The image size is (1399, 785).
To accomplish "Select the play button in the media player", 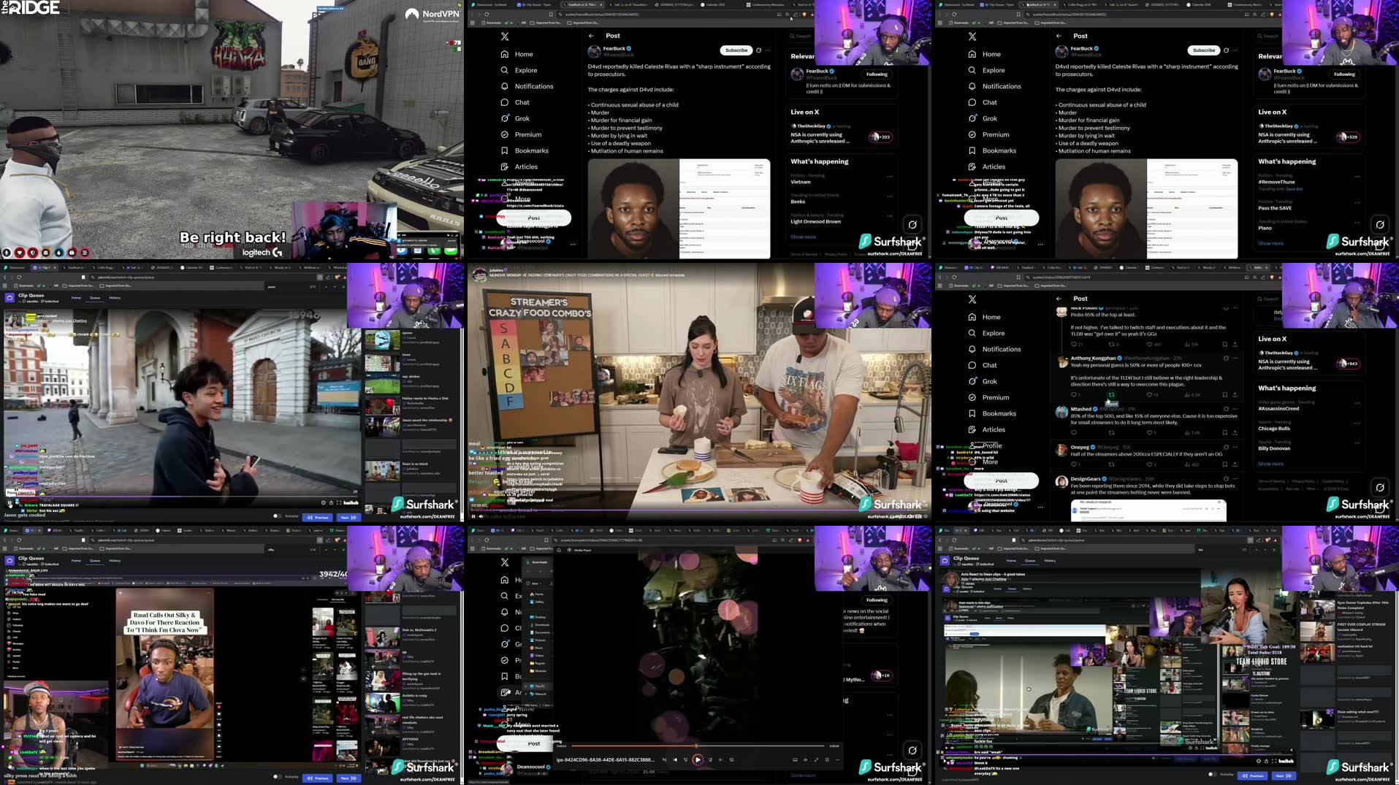I will (x=698, y=759).
